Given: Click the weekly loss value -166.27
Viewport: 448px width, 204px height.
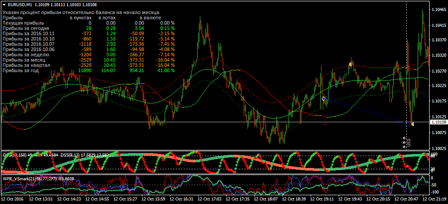Looking at the screenshot, I should pos(136,55).
